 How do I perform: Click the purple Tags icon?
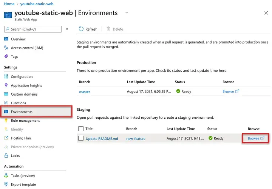pyautogui.click(x=6, y=56)
